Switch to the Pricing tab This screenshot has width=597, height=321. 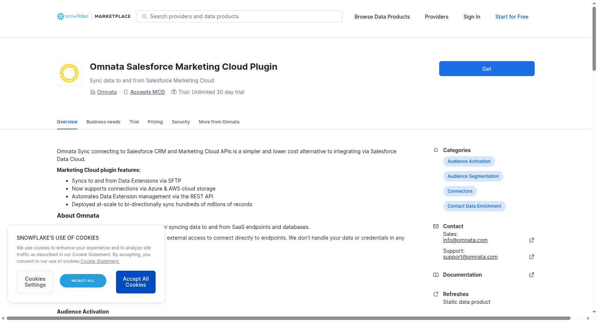155,122
